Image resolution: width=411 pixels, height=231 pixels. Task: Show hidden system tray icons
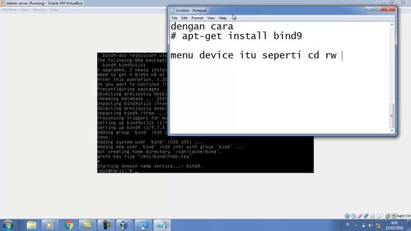pyautogui.click(x=356, y=225)
